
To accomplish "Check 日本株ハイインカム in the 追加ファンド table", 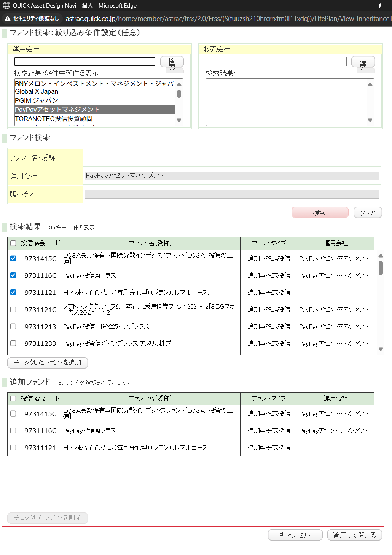I will pos(13,447).
